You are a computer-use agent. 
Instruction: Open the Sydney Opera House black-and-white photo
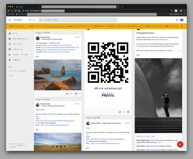point(158,96)
